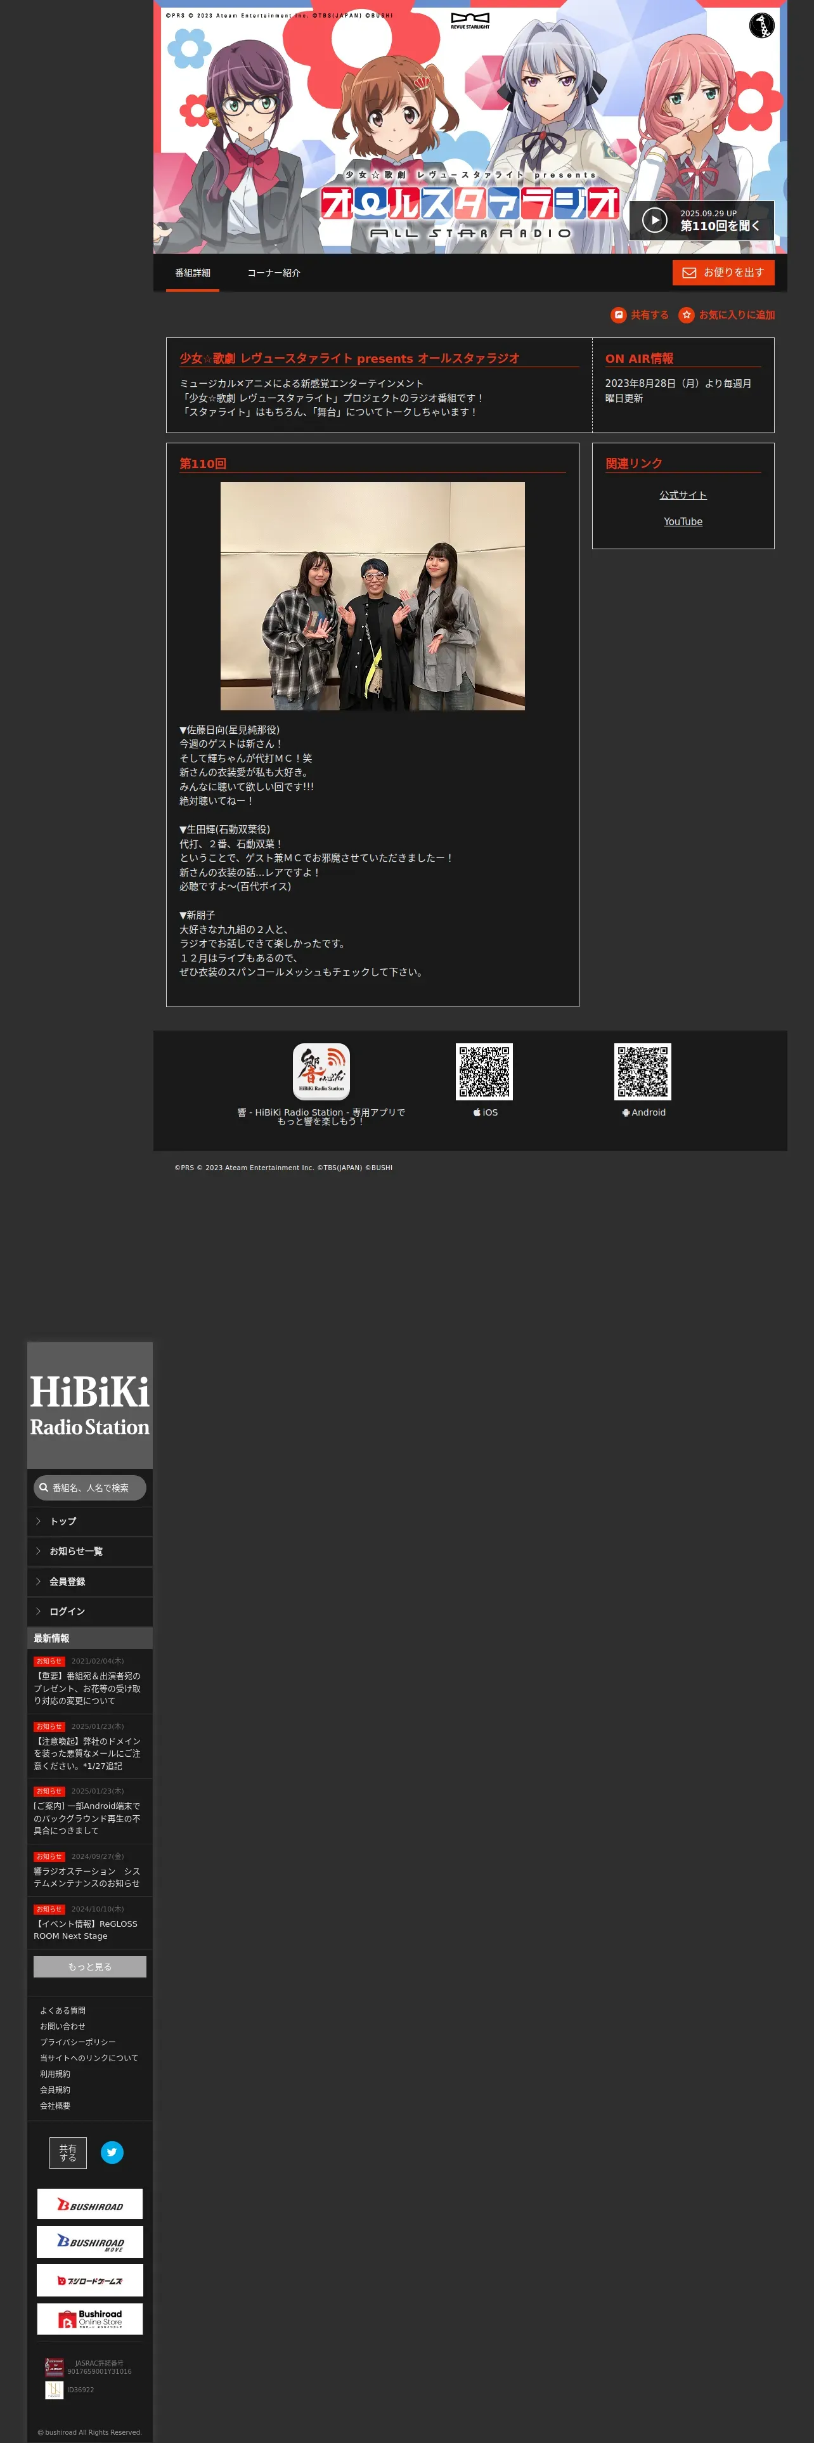
Task: Click the お気に入りに追加 text
Action: click(x=737, y=315)
